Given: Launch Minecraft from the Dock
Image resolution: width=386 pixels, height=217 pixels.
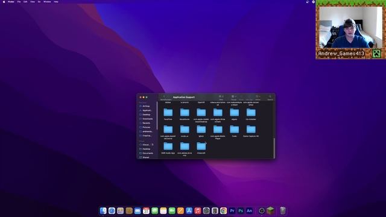Looking at the screenshot, I should (x=271, y=210).
